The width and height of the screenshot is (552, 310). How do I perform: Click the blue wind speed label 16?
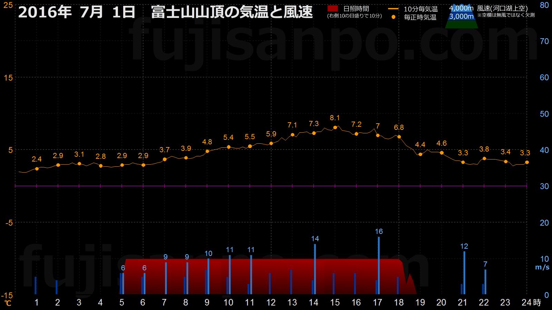tap(379, 231)
